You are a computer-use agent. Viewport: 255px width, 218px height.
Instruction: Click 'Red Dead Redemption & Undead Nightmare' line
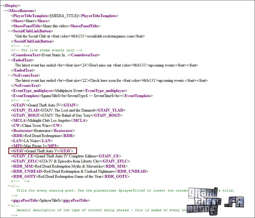[80, 171]
